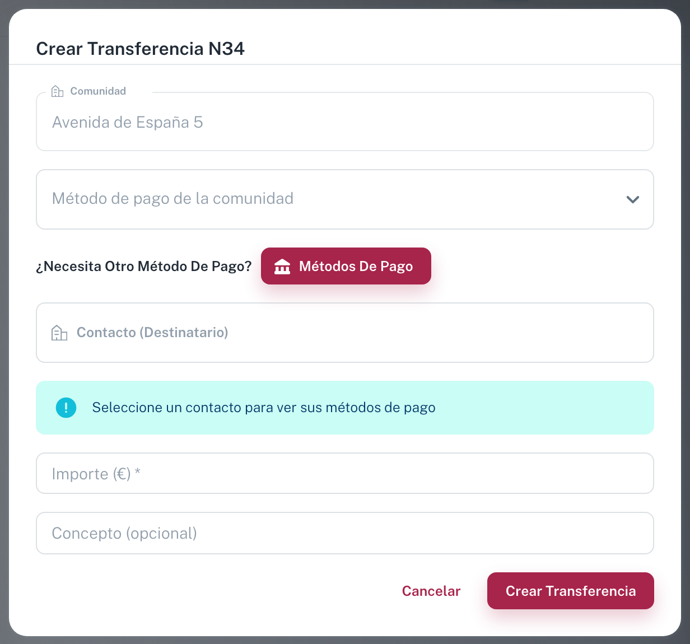Focus the Importe (€) input field

(345, 473)
